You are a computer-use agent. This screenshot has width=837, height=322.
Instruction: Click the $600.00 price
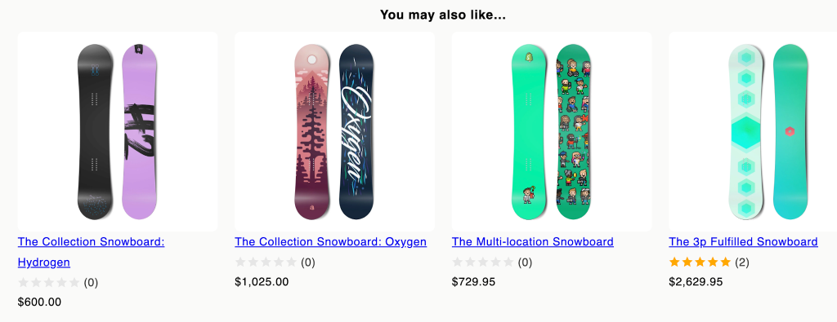tap(39, 302)
